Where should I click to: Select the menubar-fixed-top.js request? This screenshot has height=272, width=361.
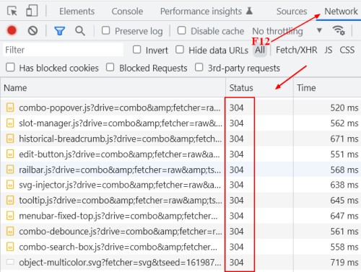[x=180, y=216]
